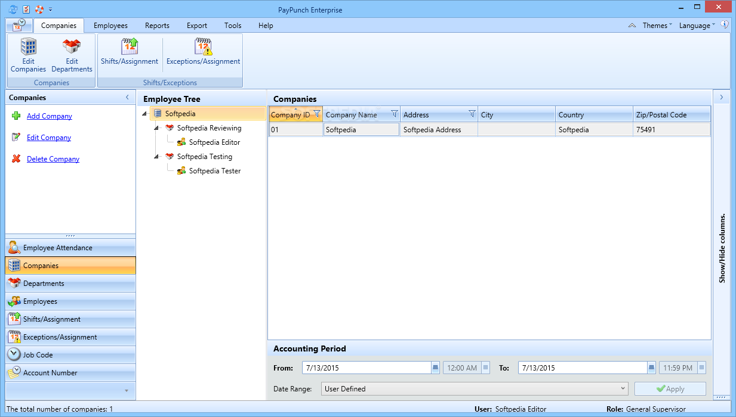The height and width of the screenshot is (417, 736).
Task: Open the Help ribbon tab
Action: coord(266,26)
